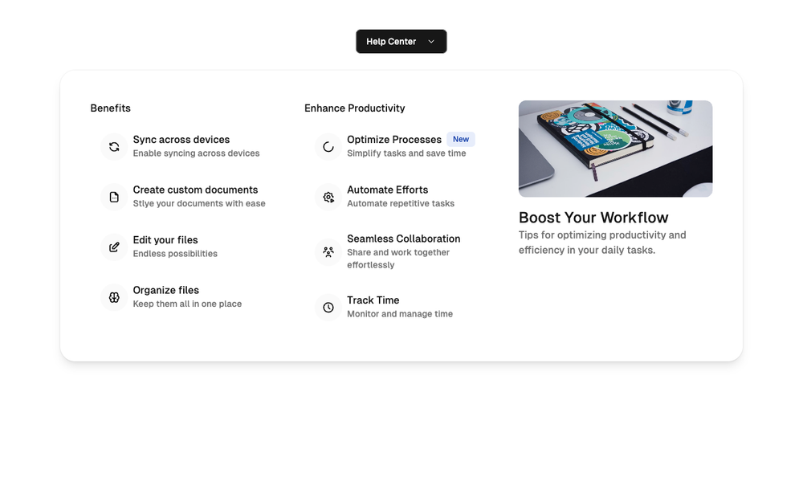Click 'Share and work together effortlessly' text
The image size is (803, 502).
pos(398,259)
